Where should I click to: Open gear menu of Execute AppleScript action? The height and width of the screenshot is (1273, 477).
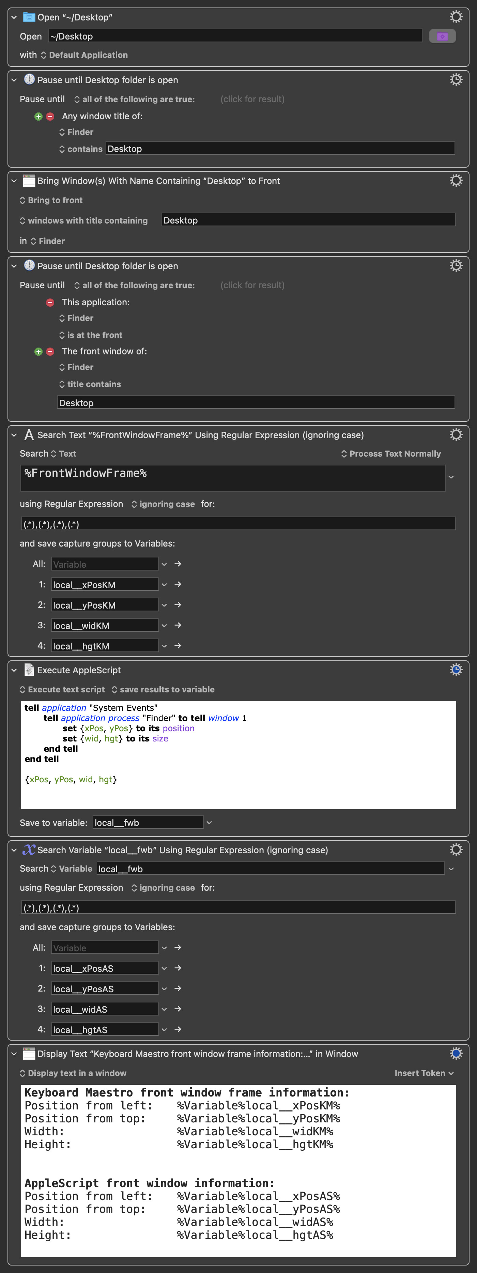tap(456, 670)
